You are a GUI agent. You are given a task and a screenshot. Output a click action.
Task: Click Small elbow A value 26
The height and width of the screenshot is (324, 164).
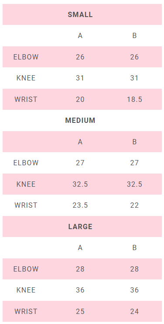80,57
